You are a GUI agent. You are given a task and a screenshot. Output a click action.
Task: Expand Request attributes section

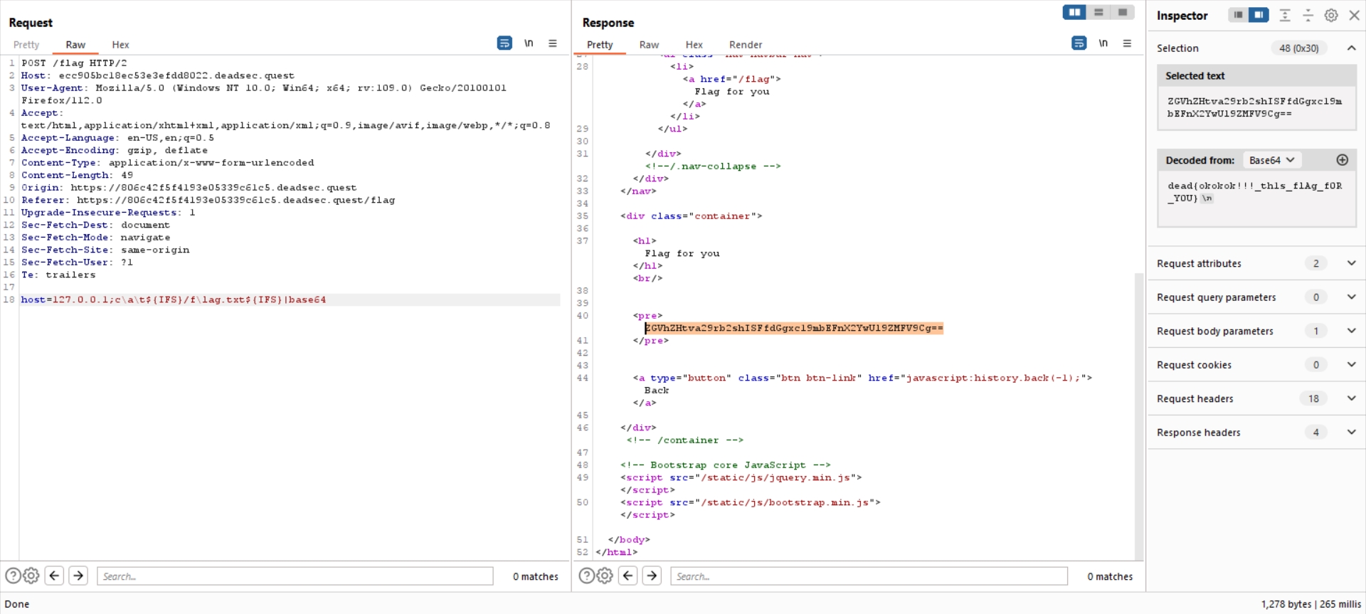coord(1351,263)
